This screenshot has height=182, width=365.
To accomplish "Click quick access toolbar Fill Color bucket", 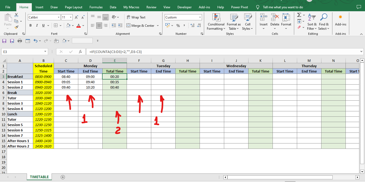I will tap(64, 41).
